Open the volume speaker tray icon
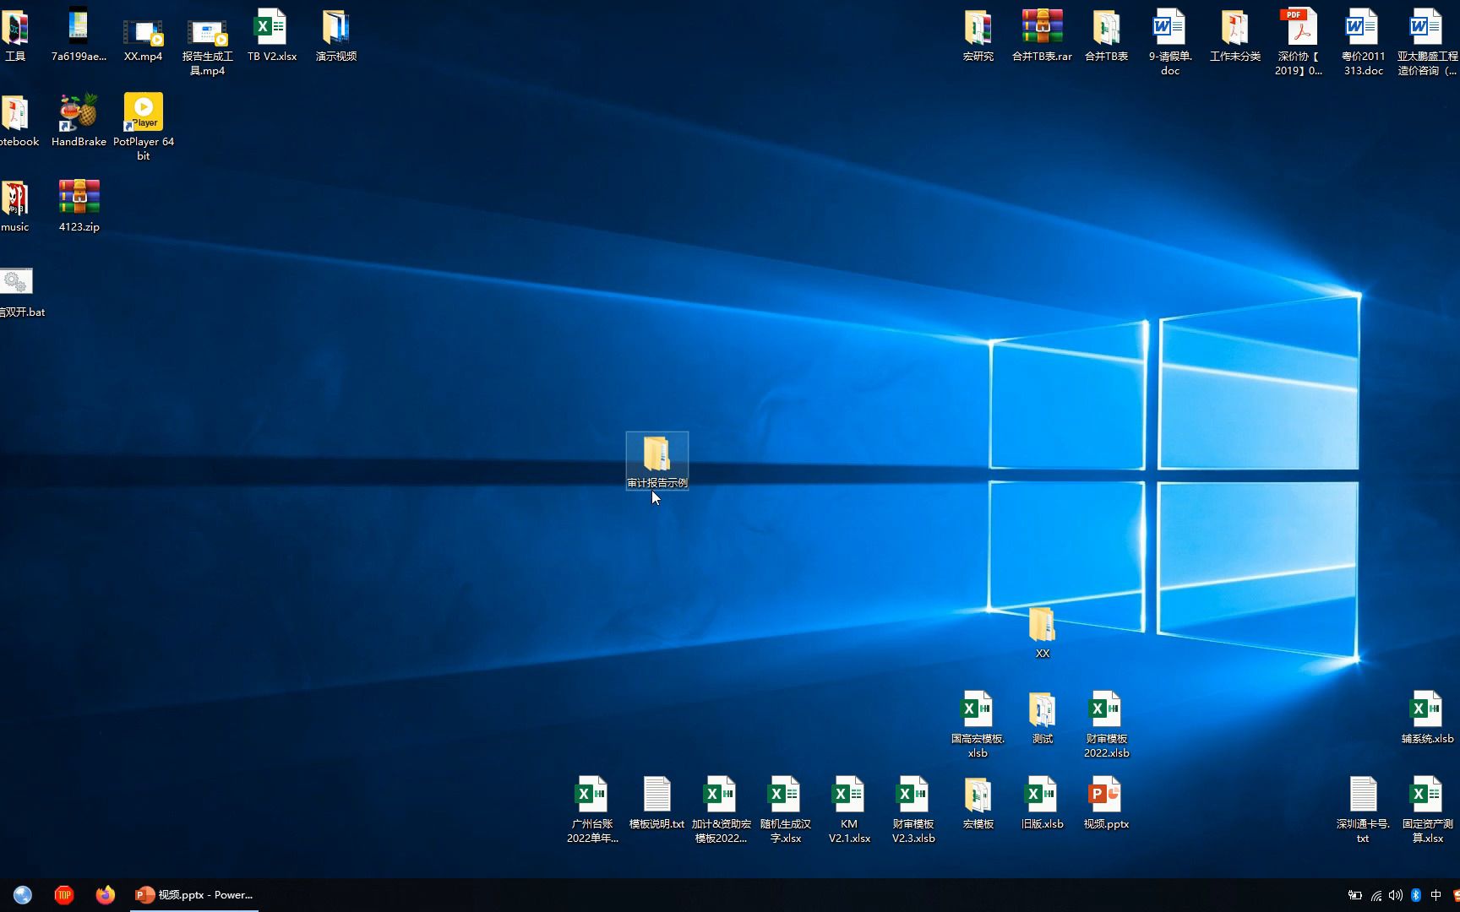Screen dimensions: 1460x912 pos(1396,895)
